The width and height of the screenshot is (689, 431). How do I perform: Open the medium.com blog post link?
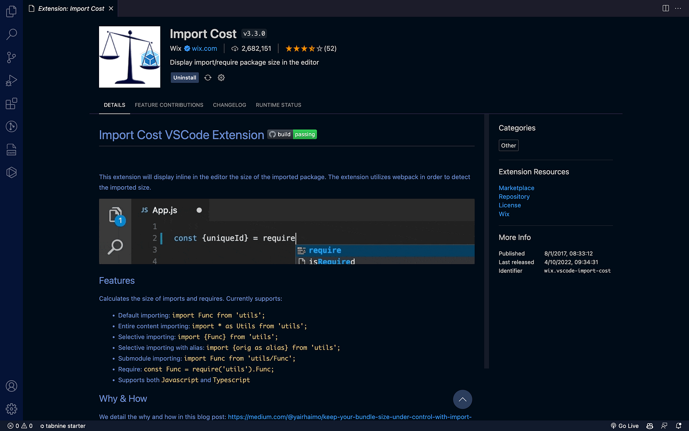point(350,417)
